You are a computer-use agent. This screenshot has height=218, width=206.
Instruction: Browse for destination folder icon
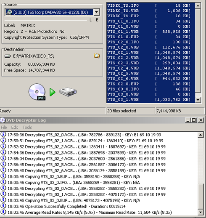pos(97,56)
